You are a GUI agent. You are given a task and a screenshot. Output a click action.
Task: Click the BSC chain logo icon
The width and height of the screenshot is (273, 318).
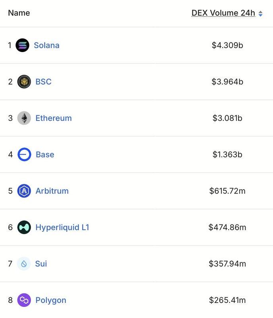[x=24, y=82]
